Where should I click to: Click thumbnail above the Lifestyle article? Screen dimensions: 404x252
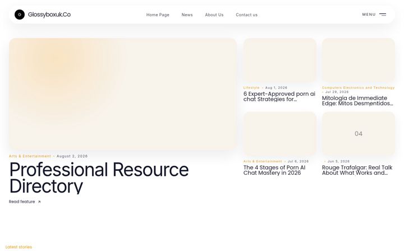pyautogui.click(x=280, y=60)
